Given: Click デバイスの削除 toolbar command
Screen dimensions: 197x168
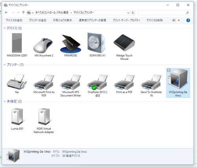Looking at the screenshot, I should tap(154, 20).
